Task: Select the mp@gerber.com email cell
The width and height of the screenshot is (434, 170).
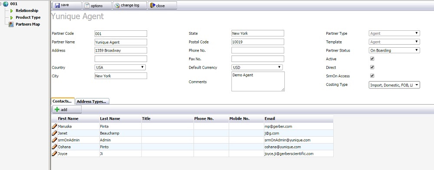Action: point(299,126)
